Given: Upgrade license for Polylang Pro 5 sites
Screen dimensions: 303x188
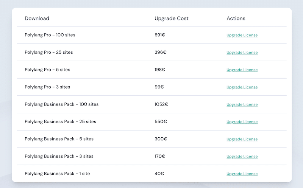Looking at the screenshot, I should (242, 70).
